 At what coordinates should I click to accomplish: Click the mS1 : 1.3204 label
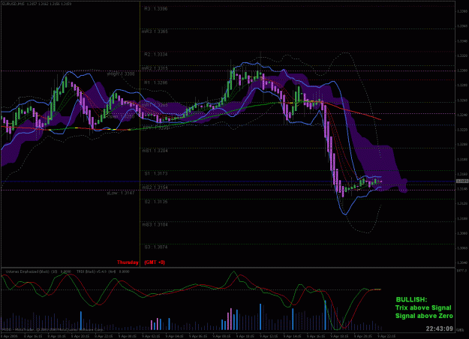pyautogui.click(x=155, y=151)
